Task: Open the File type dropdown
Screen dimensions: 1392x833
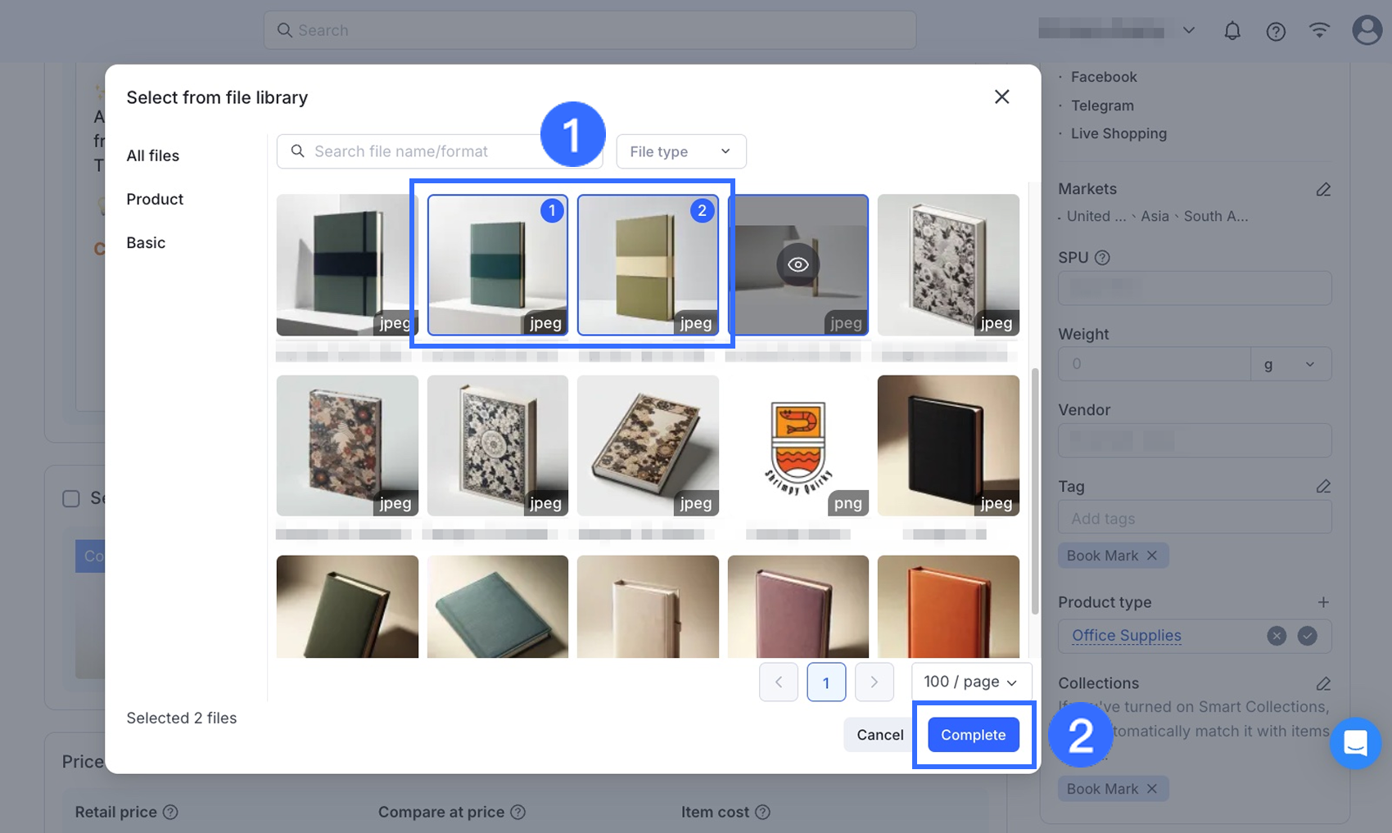Action: [x=680, y=151]
